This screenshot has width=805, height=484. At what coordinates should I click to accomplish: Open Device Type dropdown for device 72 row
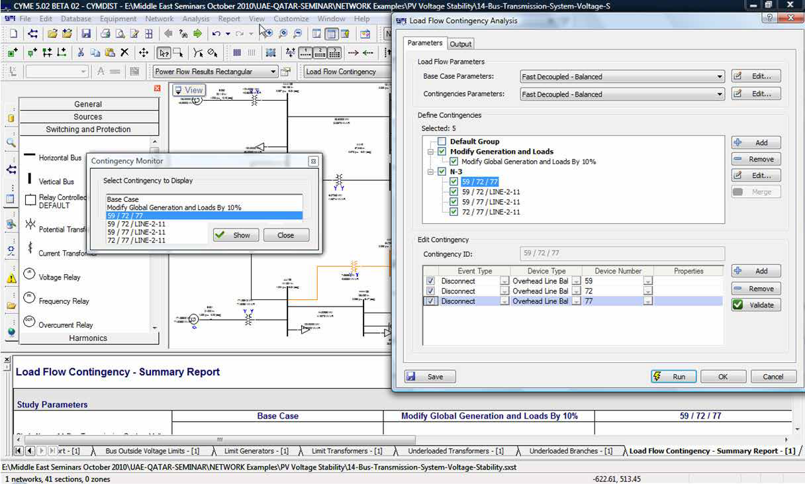[576, 291]
